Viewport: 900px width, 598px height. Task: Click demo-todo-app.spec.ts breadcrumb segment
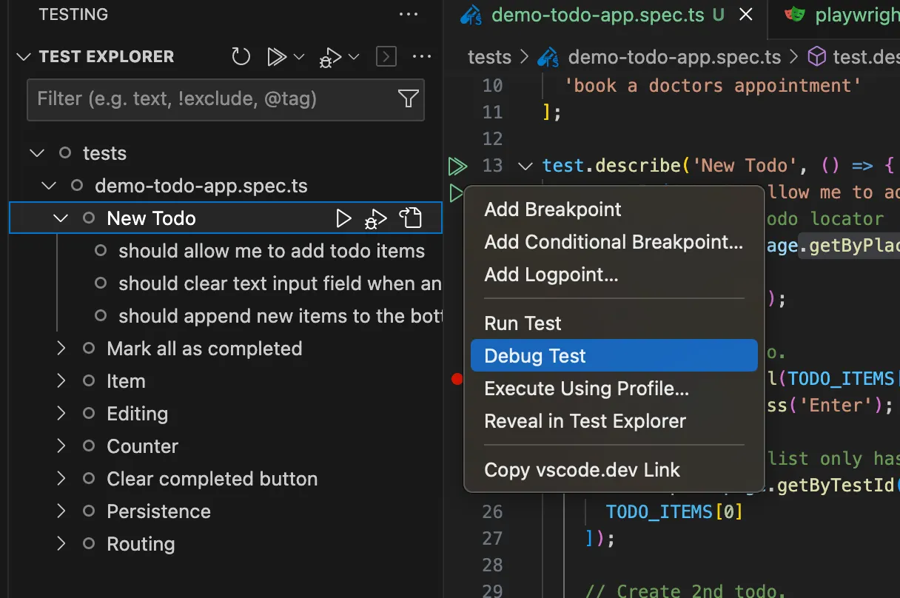pos(661,57)
